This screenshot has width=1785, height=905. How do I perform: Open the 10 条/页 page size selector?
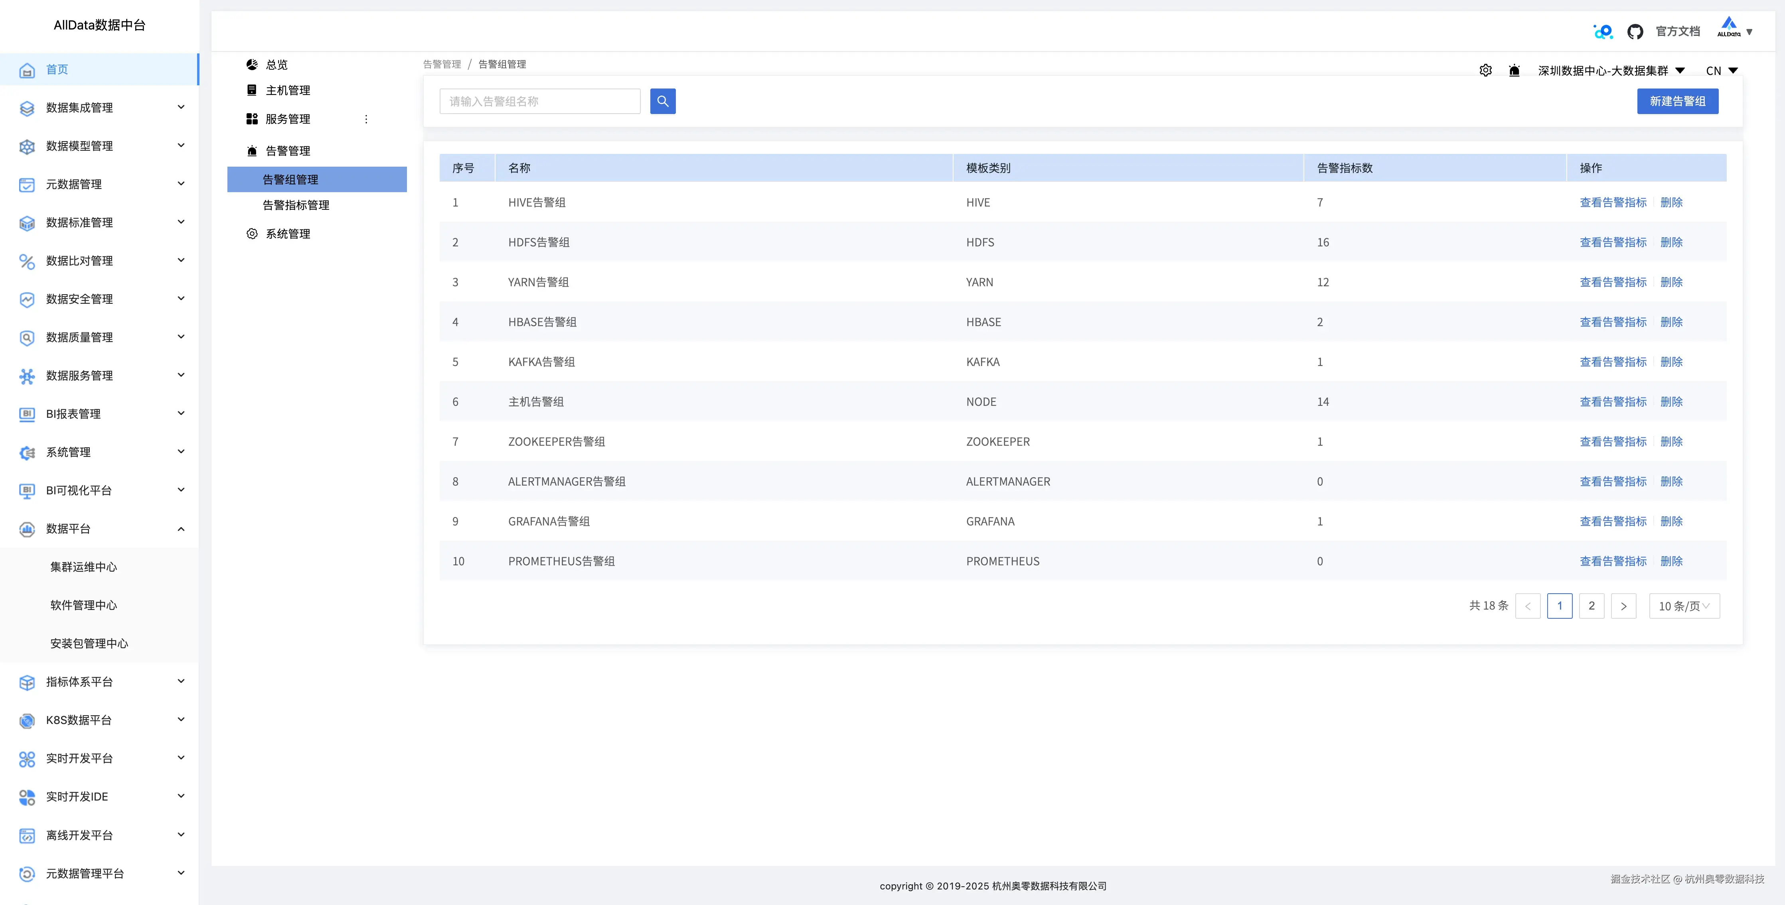click(1684, 606)
